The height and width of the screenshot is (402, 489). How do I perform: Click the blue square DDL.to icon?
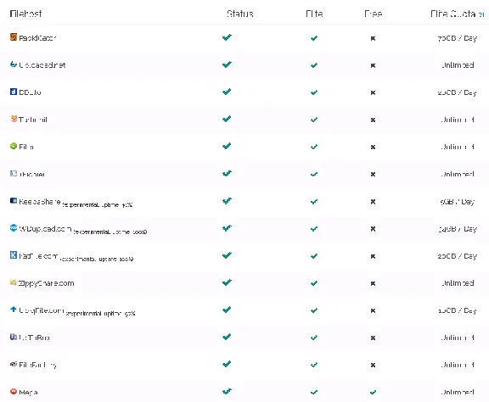[x=14, y=92]
